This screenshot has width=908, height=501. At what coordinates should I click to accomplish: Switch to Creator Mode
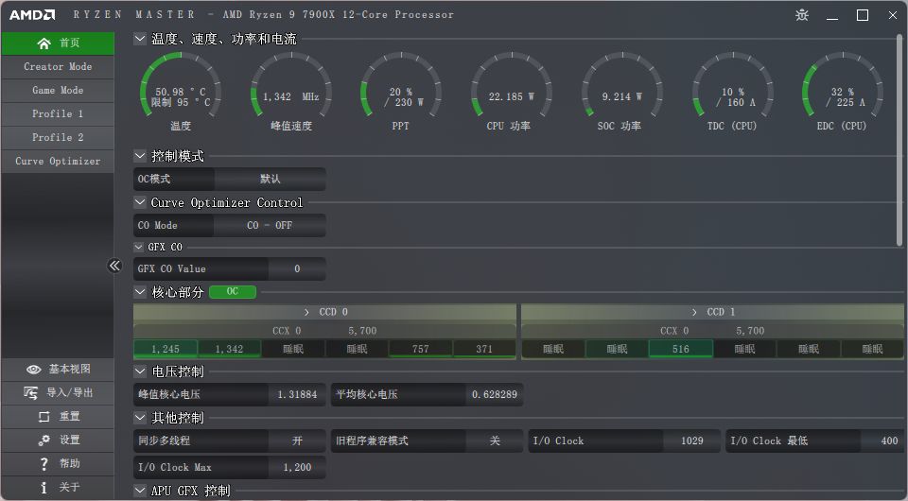point(58,67)
